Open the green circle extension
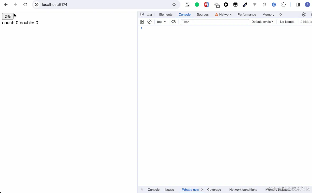This screenshot has width=312, height=193. coord(197,5)
